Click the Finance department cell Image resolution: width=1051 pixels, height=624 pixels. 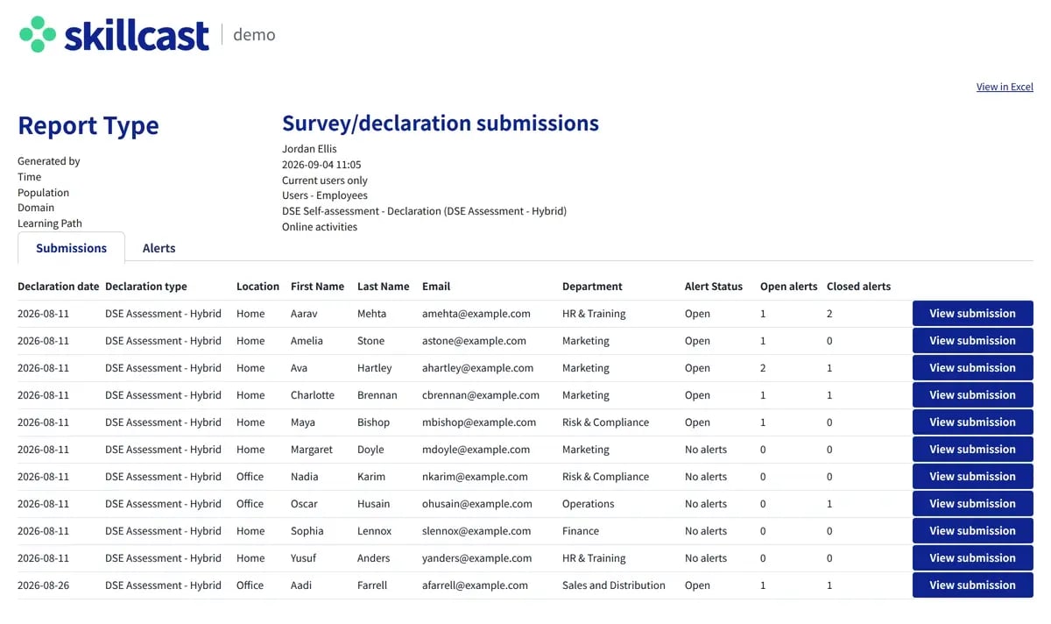[581, 531]
